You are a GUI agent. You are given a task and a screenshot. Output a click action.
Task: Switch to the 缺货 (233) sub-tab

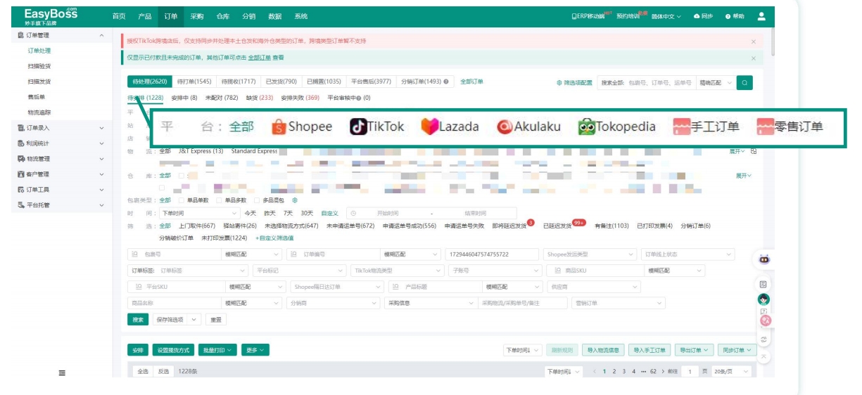(260, 98)
